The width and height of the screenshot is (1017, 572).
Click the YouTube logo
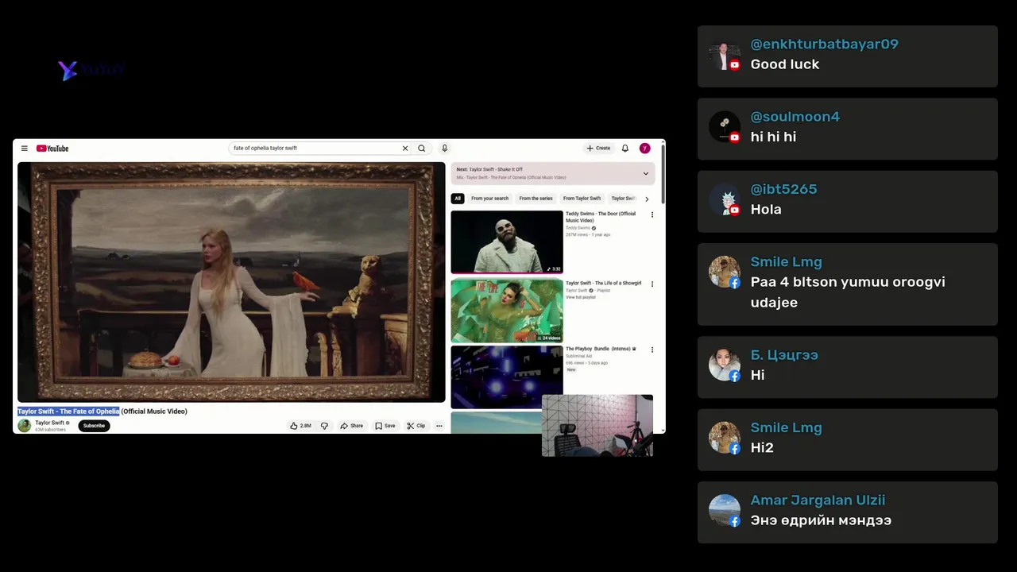52,149
